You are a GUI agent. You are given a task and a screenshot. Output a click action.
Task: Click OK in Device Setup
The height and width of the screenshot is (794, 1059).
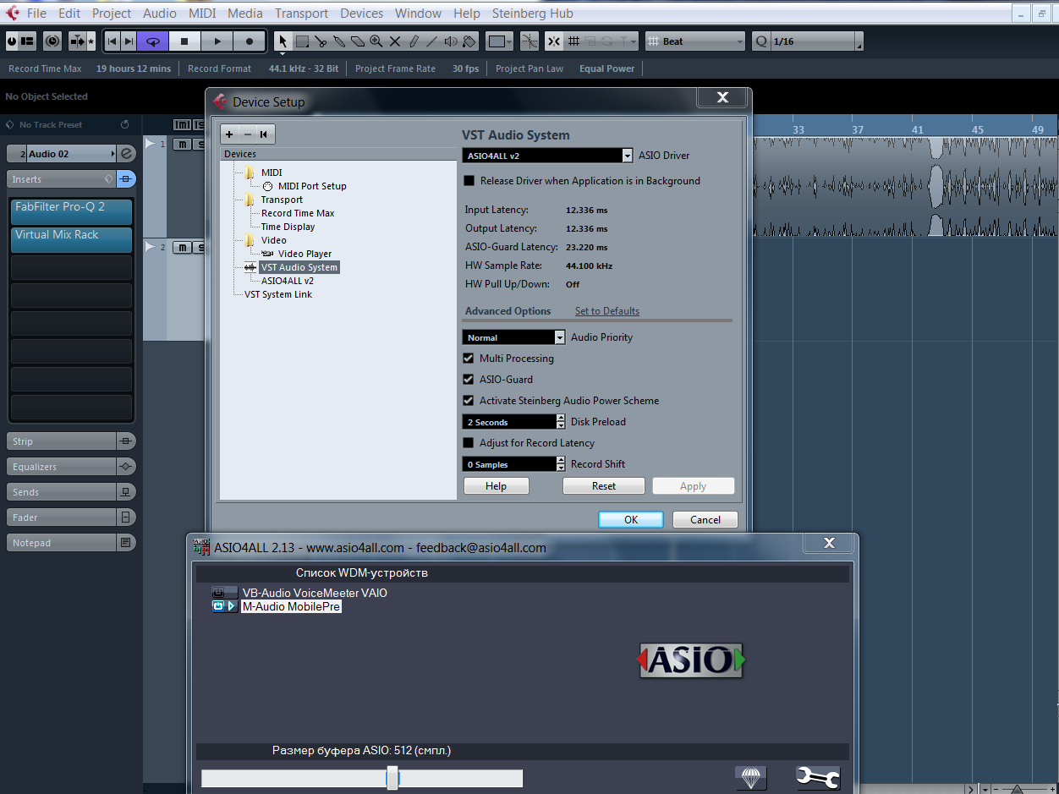(x=631, y=520)
